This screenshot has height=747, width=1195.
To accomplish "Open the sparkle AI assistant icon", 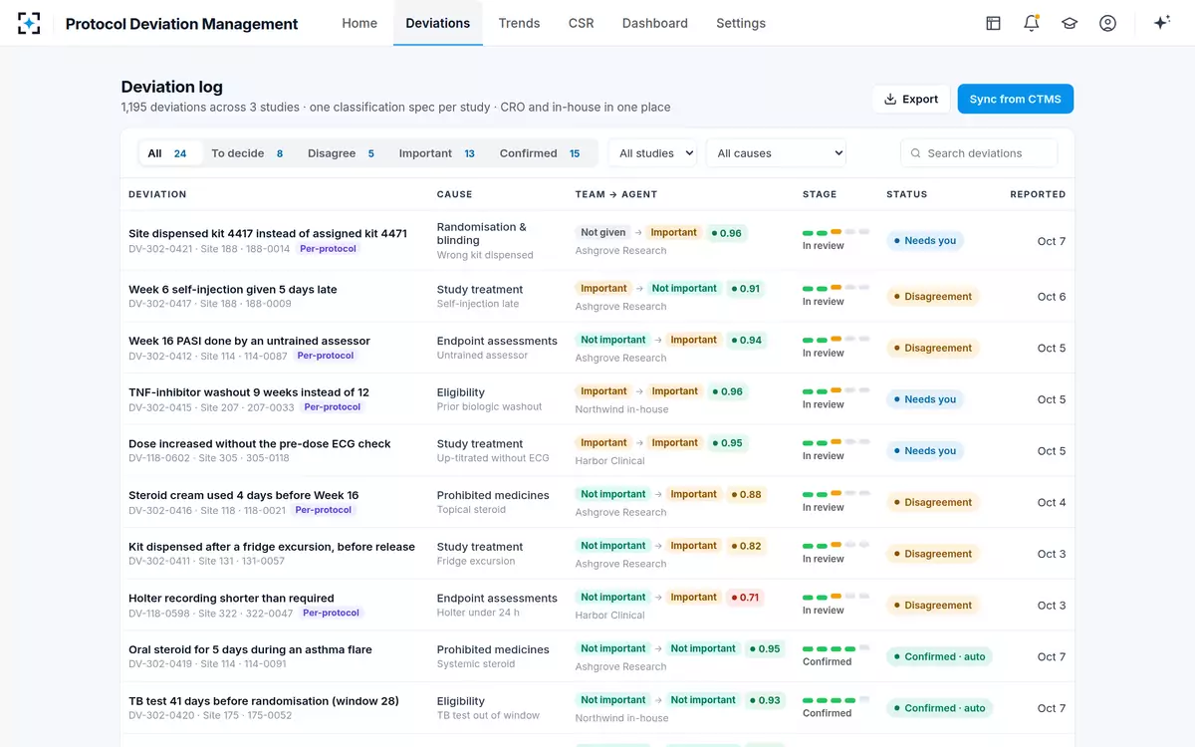I will pos(1161,23).
